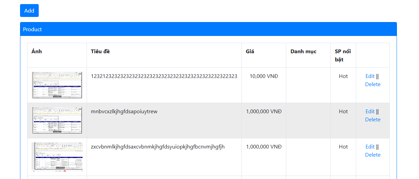Screen dimensions: 419x179
Task: Click the Tiêu đề column header
Action: point(100,52)
